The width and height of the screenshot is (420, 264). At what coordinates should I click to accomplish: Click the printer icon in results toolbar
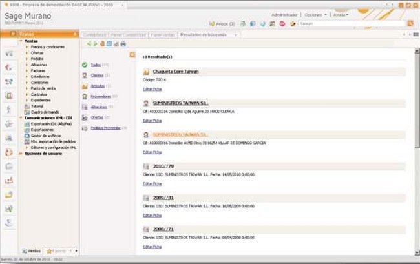tap(123, 43)
